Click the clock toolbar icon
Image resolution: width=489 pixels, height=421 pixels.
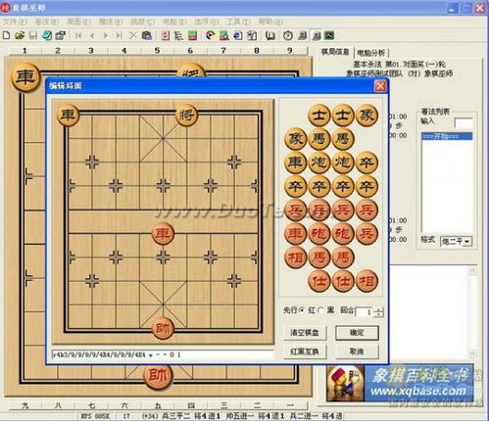click(287, 35)
